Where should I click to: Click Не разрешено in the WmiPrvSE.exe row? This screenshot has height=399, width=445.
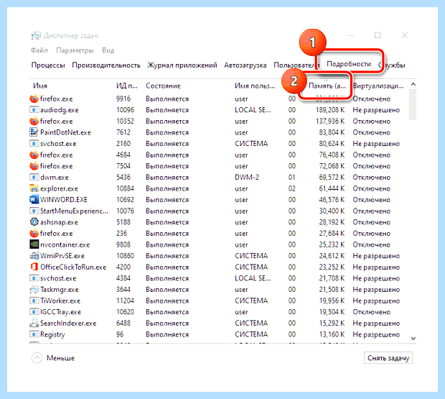pyautogui.click(x=376, y=256)
